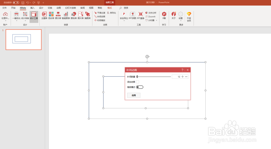This screenshot has height=149, width=271.
Task: Expand the 设计排版 dropdown arrow
Action: point(25,21)
